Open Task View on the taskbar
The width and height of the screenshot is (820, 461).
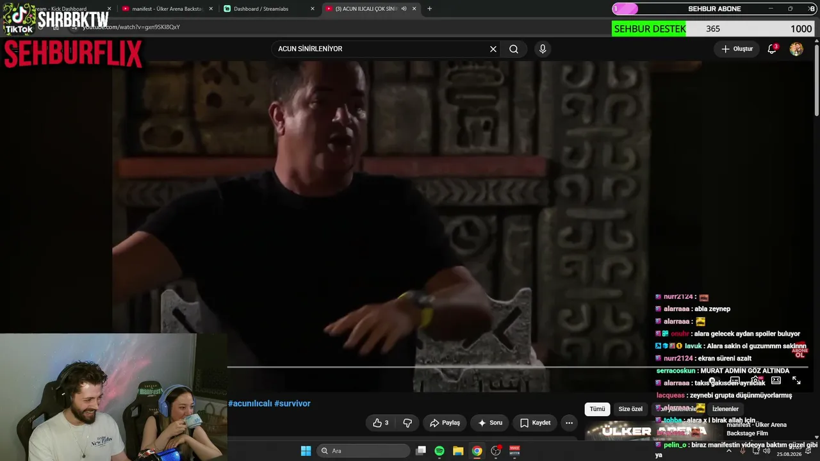421,451
